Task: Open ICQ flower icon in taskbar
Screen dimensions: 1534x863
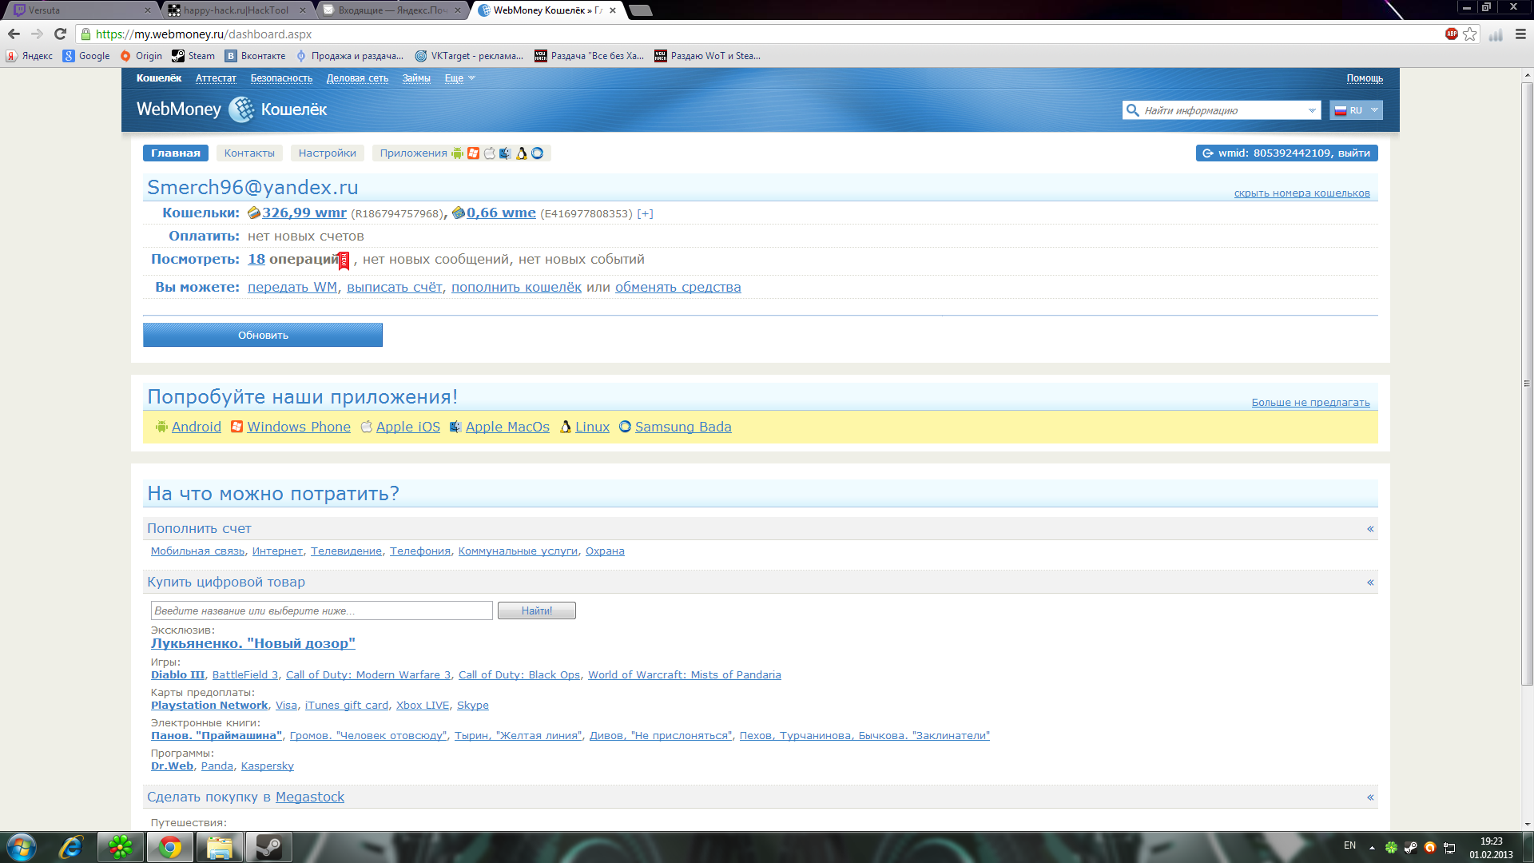Action: click(121, 847)
